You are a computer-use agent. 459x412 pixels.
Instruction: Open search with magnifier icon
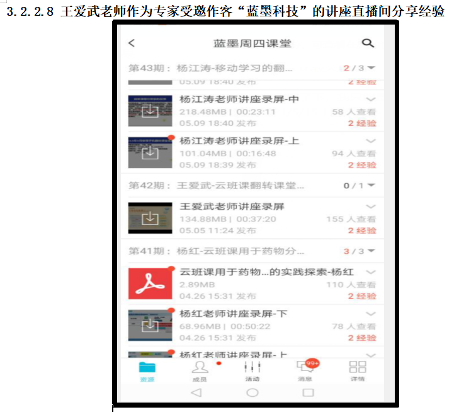pyautogui.click(x=368, y=43)
